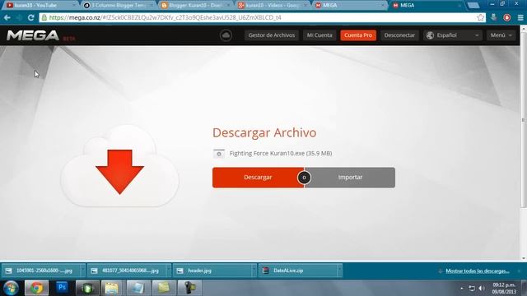Click the Descargar Archivo heading
This screenshot has height=296, width=527.
coord(264,132)
